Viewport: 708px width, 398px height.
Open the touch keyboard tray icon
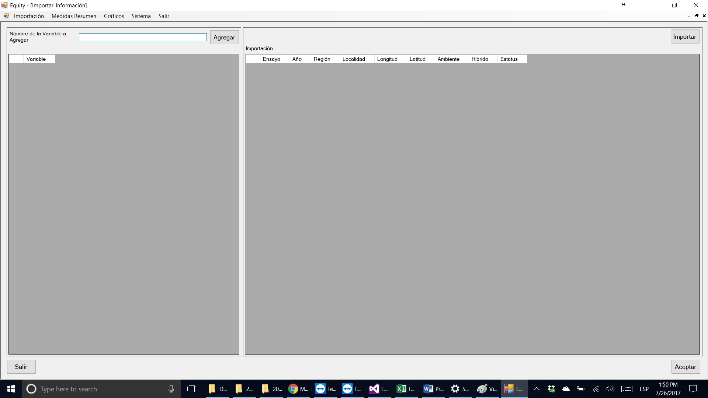[x=627, y=389]
